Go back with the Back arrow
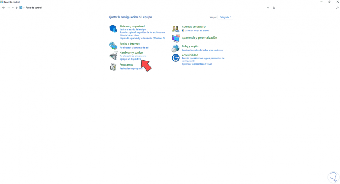Image resolution: width=340 pixels, height=184 pixels. point(4,8)
